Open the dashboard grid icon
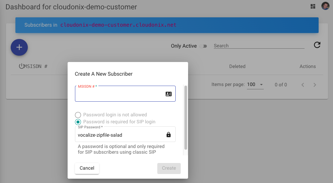The width and height of the screenshot is (333, 183). point(313,6)
